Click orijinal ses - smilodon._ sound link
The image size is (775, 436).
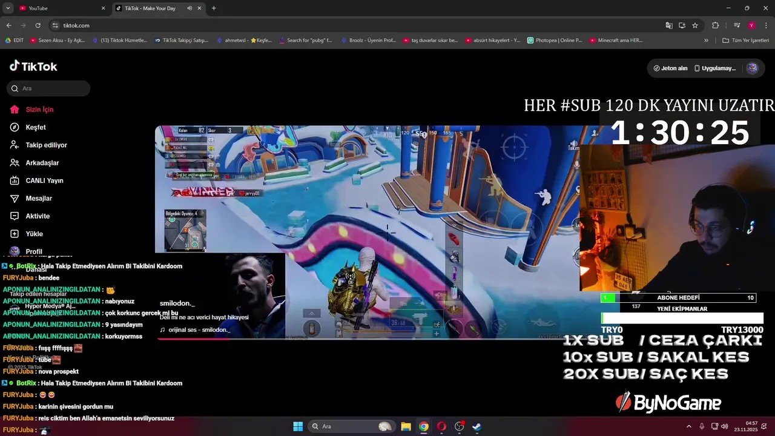pos(195,330)
